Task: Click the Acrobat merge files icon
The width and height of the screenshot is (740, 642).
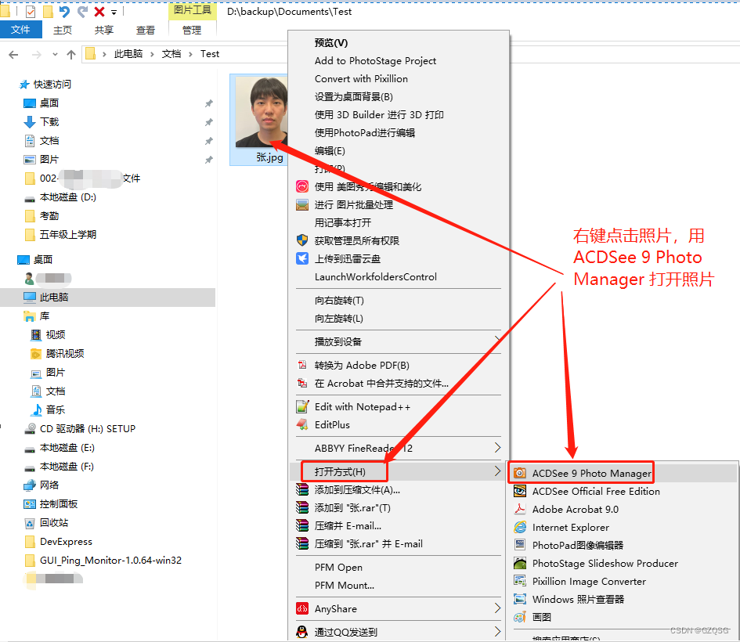Action: pyautogui.click(x=302, y=383)
